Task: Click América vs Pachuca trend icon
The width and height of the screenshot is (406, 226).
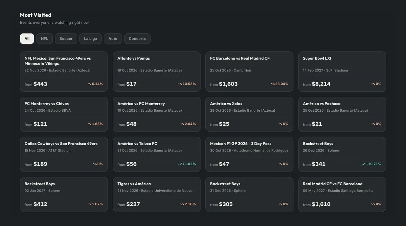Action: [x=373, y=124]
